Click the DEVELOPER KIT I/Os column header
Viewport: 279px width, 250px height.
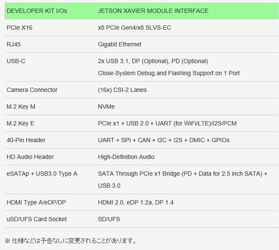(37, 11)
